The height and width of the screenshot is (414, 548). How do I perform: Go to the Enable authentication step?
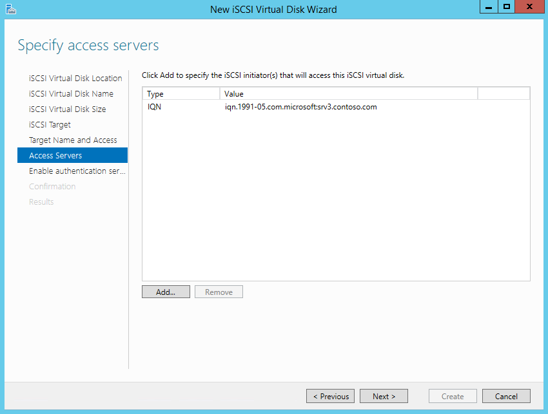click(x=77, y=171)
